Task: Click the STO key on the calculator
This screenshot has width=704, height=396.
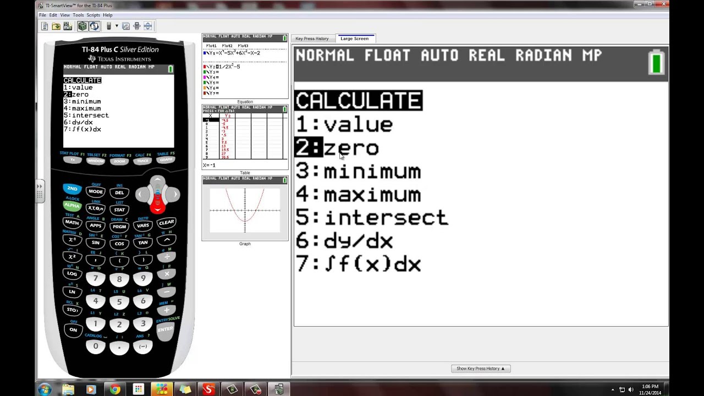Action: (72, 310)
